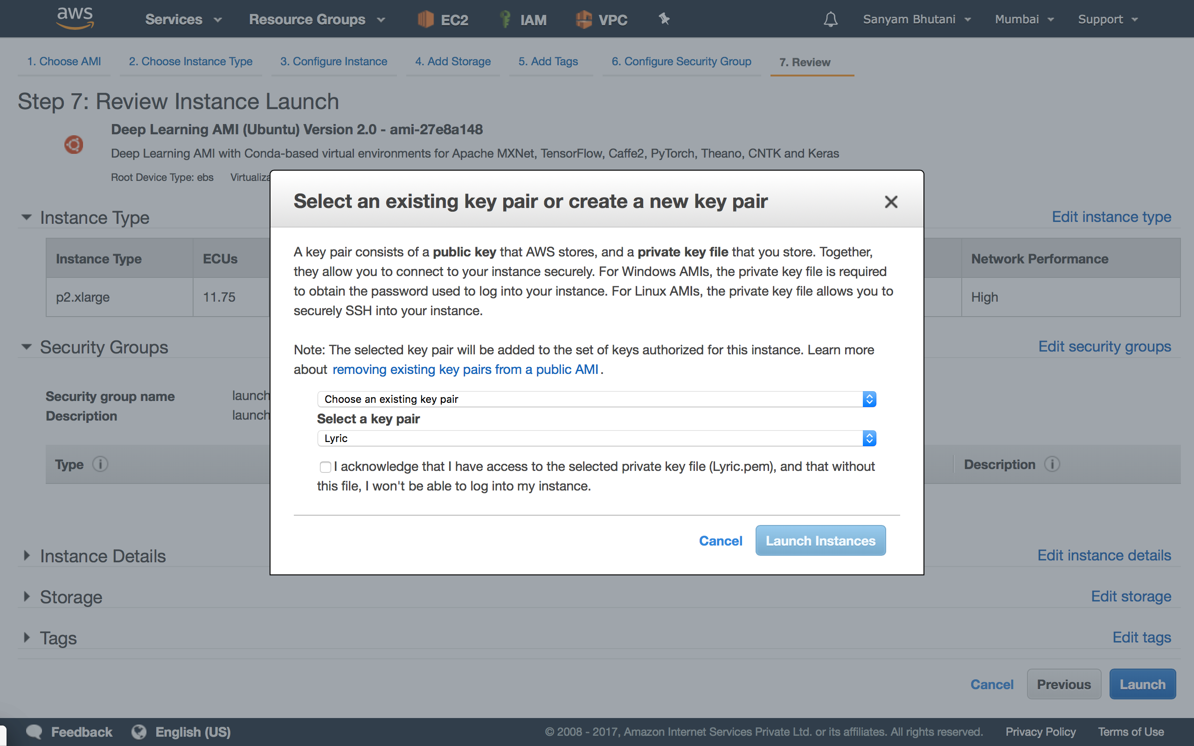Click the Description column info icon
Image resolution: width=1194 pixels, height=746 pixels.
coord(1052,464)
